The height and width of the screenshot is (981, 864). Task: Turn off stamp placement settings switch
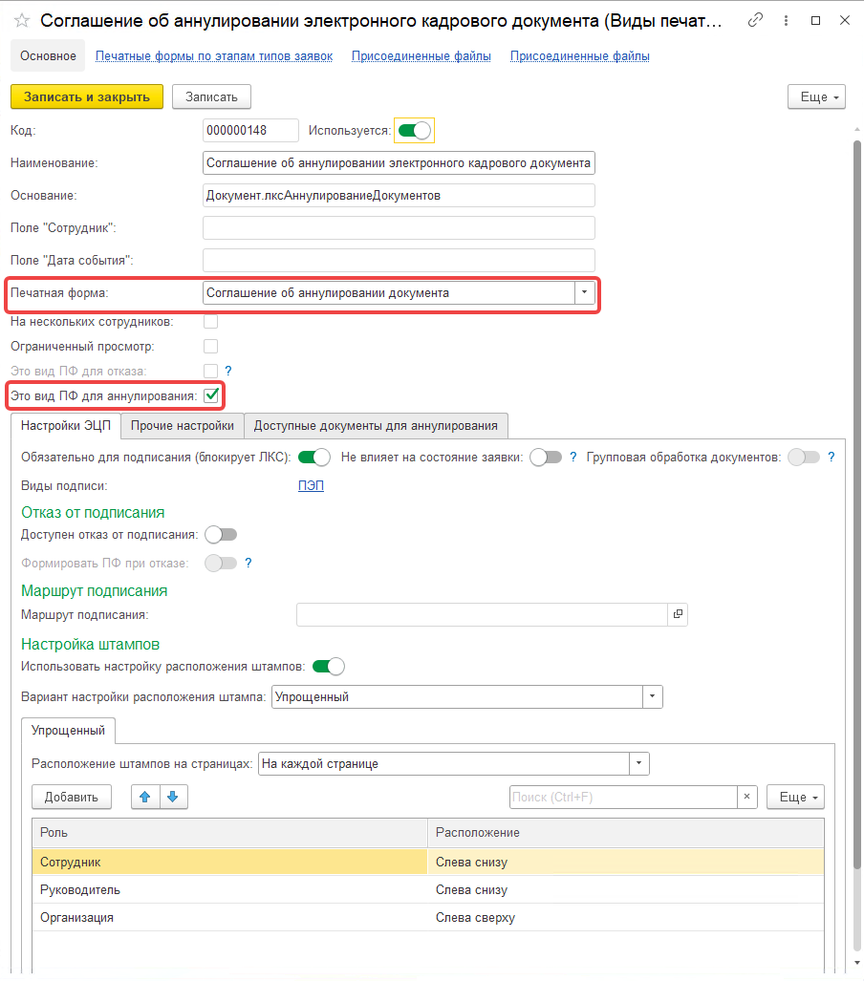pos(328,667)
